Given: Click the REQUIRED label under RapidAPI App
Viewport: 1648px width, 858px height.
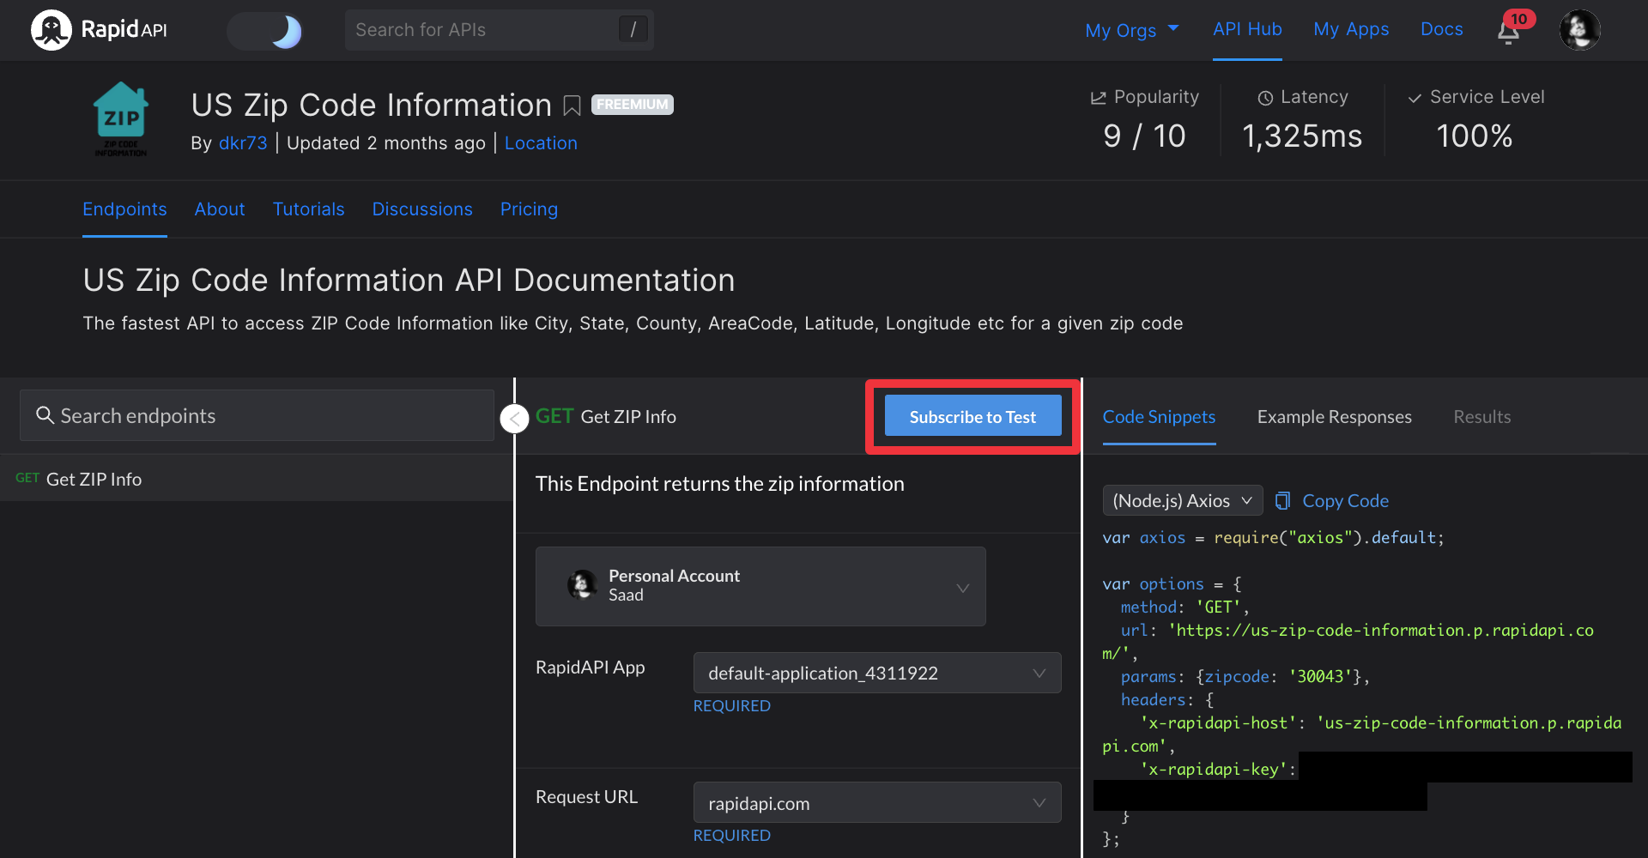Looking at the screenshot, I should 732,706.
